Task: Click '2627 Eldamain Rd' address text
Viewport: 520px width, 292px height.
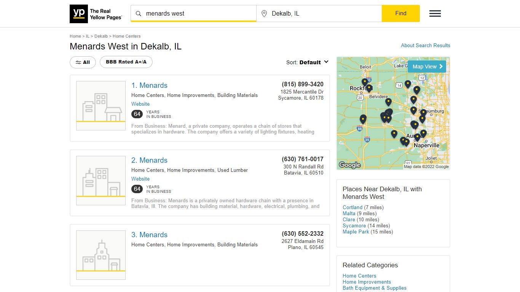Action: tap(303, 241)
